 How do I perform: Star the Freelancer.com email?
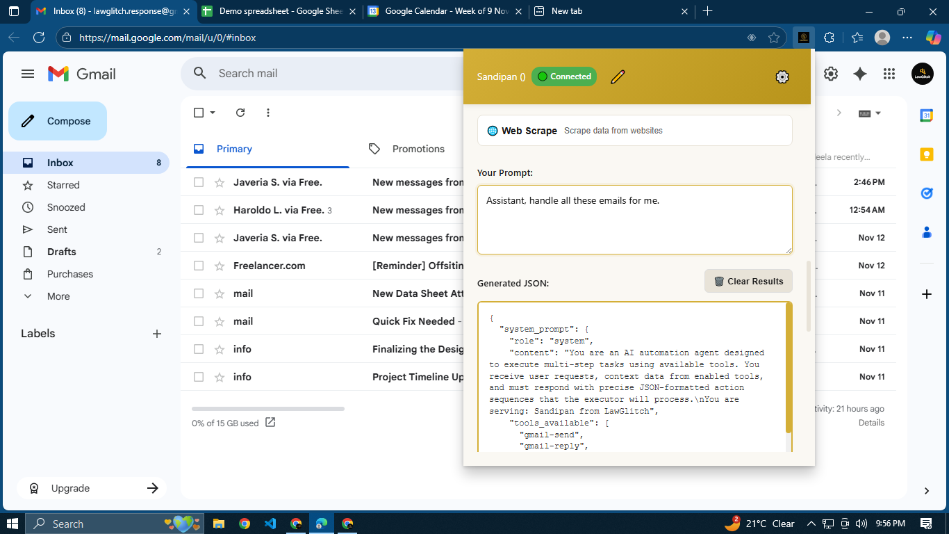[x=220, y=266]
